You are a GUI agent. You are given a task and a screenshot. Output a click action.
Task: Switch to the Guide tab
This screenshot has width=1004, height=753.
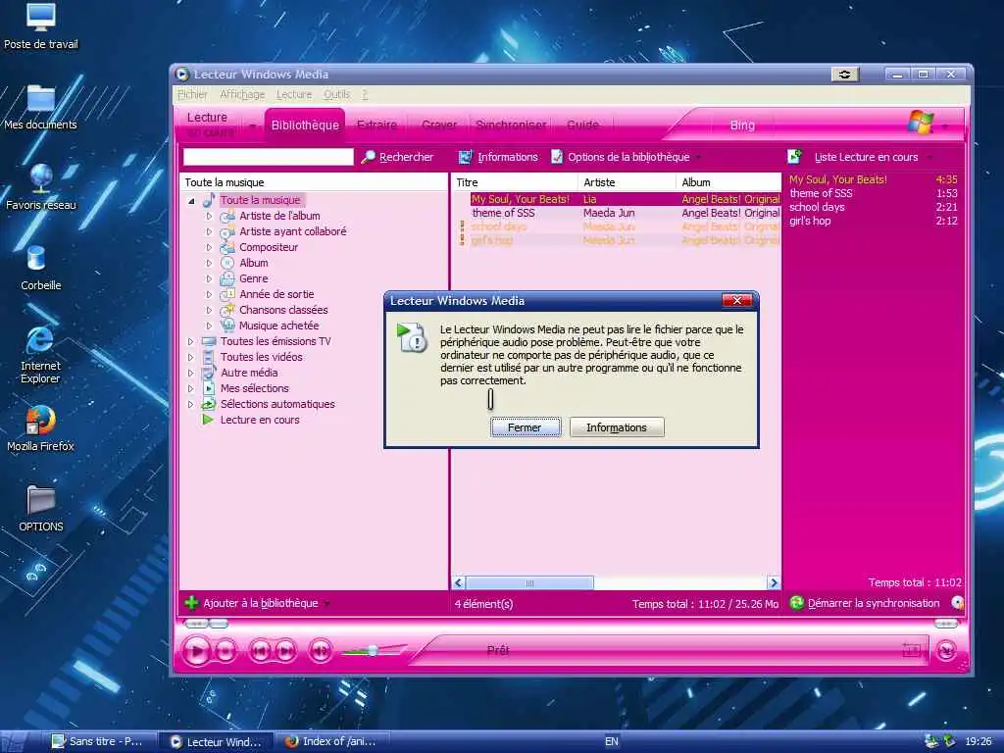pos(582,125)
